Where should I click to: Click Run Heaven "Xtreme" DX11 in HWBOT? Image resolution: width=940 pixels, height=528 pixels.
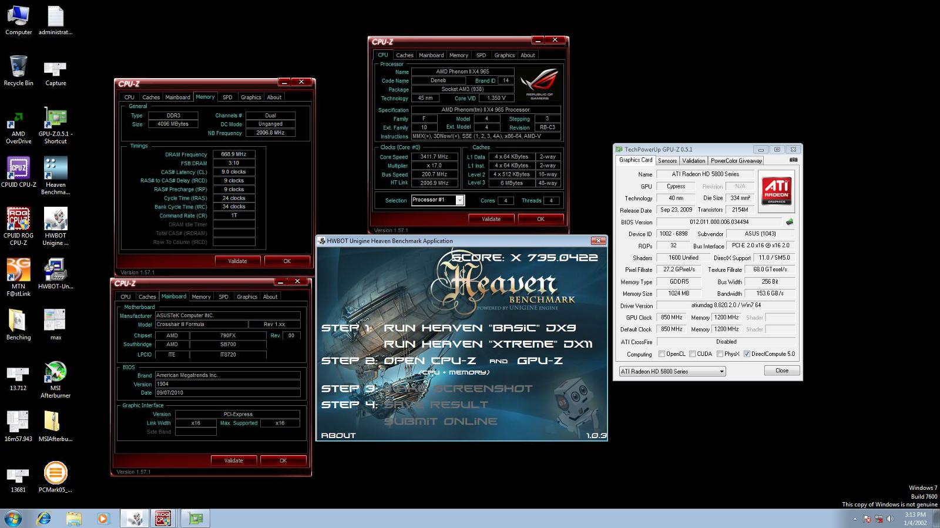(x=488, y=344)
